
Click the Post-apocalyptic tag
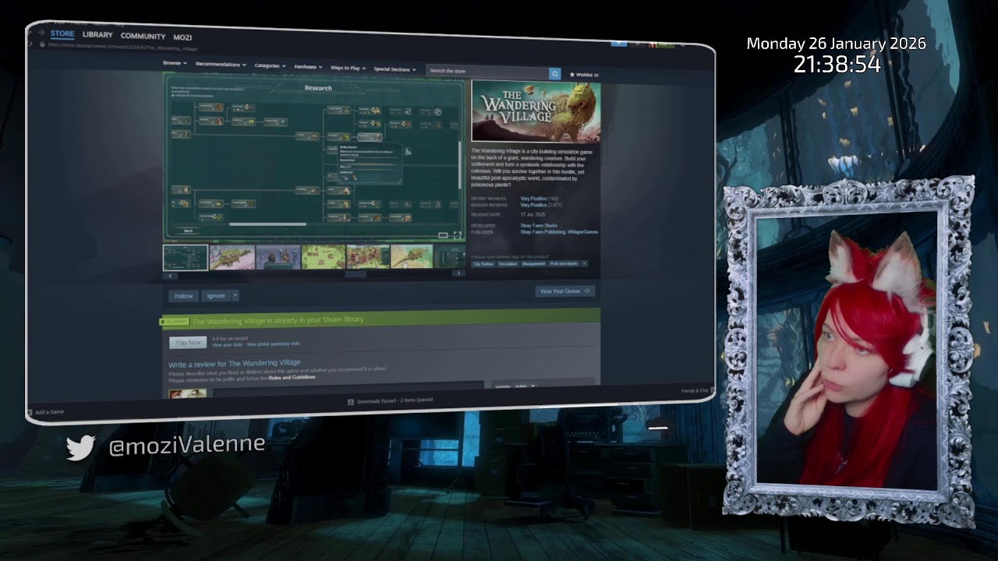564,263
